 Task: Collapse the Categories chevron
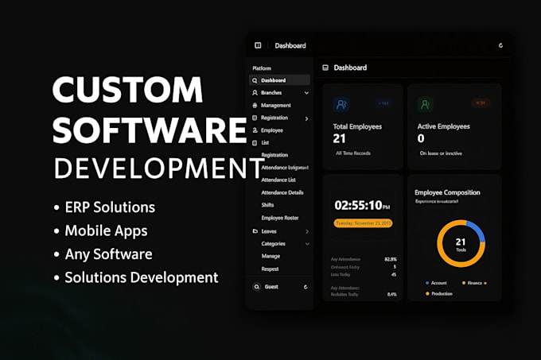(x=307, y=244)
